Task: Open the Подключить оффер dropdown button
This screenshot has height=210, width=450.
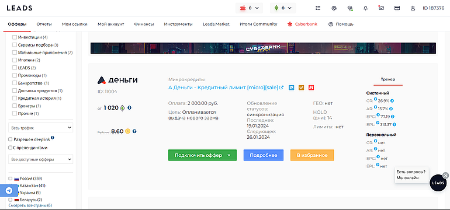Action: click(x=202, y=155)
